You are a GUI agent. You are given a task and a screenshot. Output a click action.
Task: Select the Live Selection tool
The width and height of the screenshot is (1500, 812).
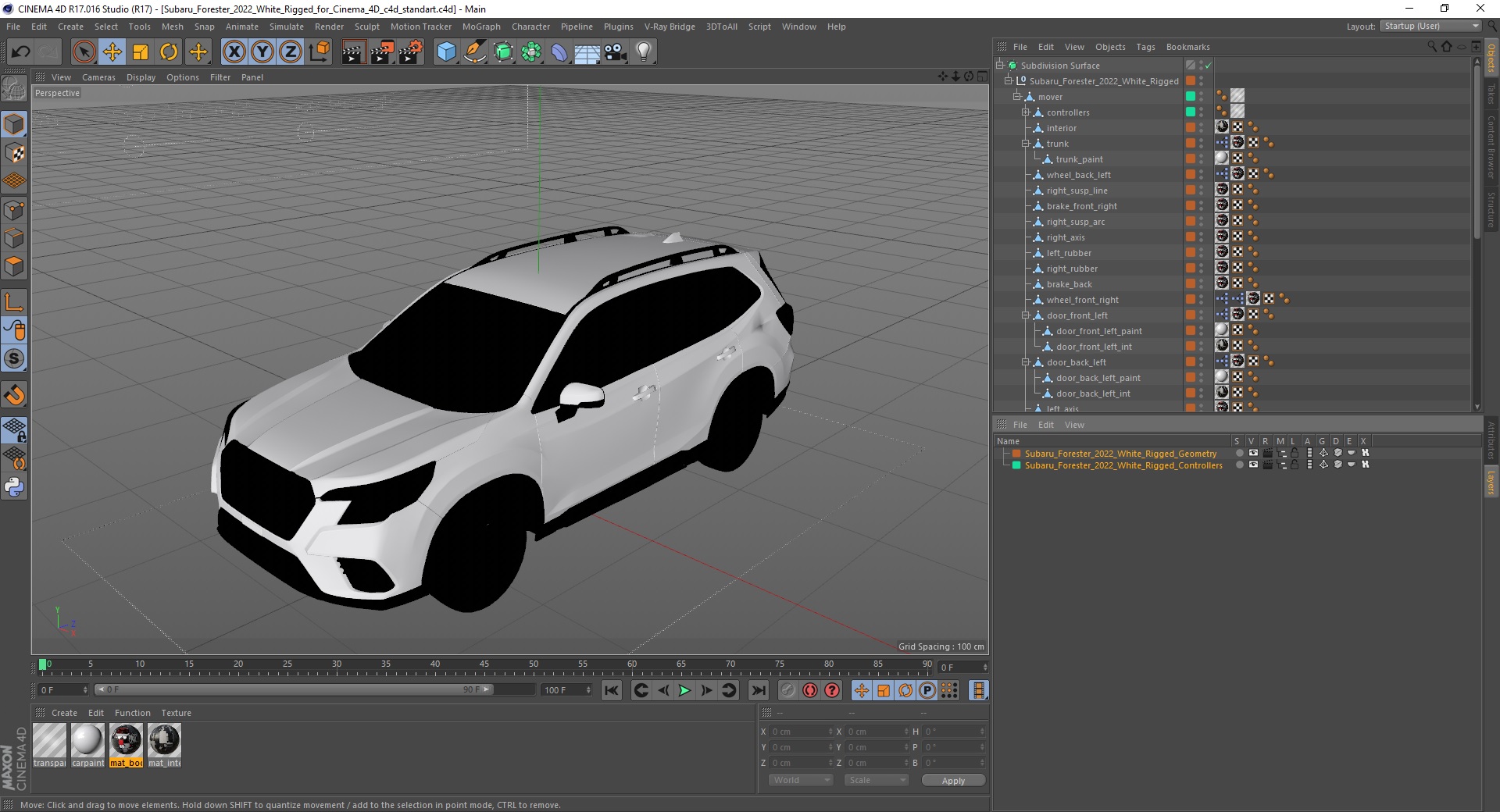[84, 52]
